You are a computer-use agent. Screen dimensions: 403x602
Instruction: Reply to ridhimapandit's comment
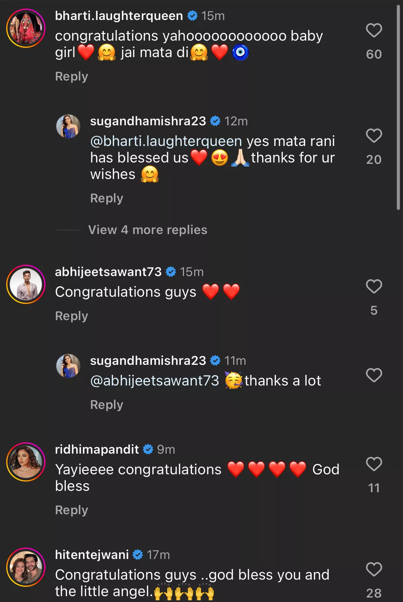point(72,510)
